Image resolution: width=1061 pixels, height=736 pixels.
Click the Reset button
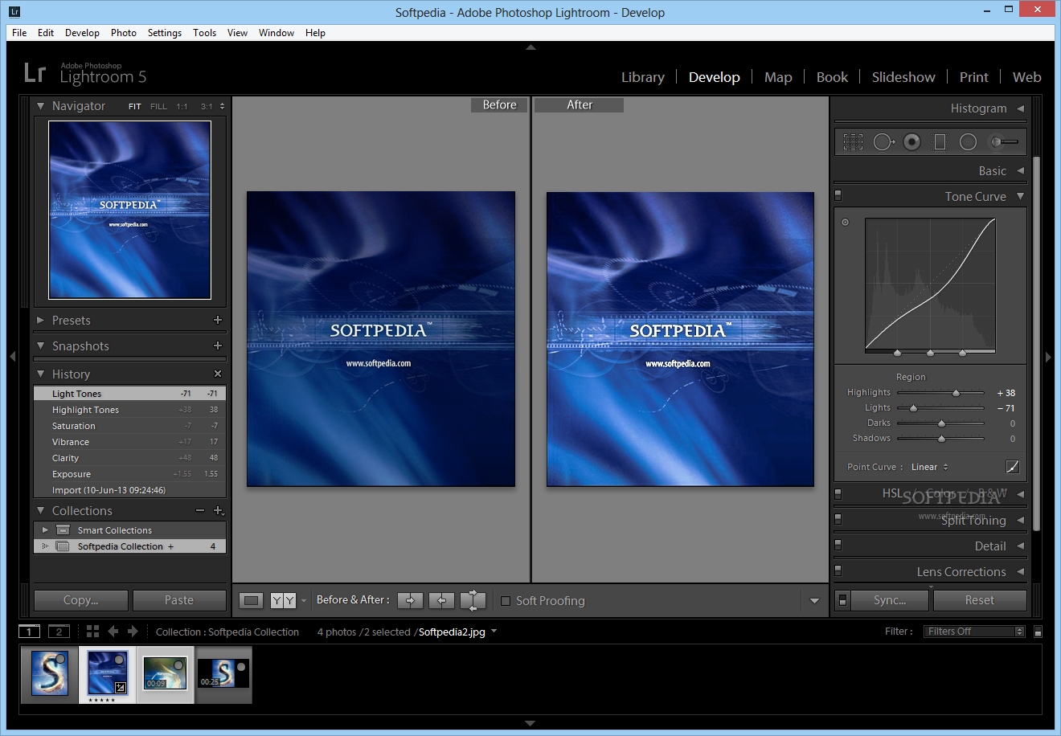click(979, 600)
